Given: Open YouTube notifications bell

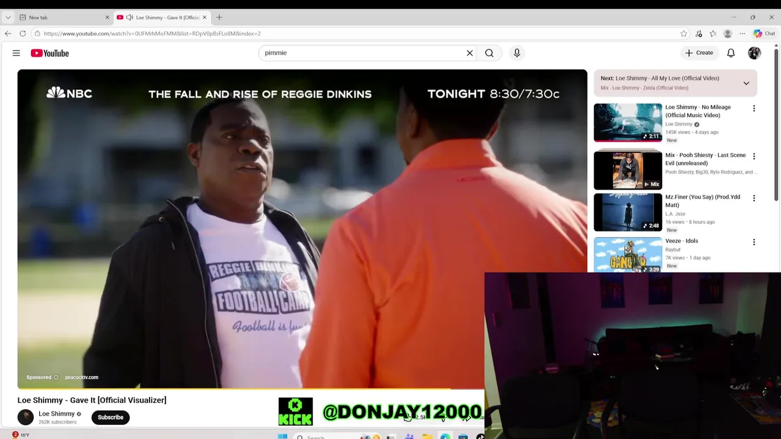Looking at the screenshot, I should coord(731,53).
